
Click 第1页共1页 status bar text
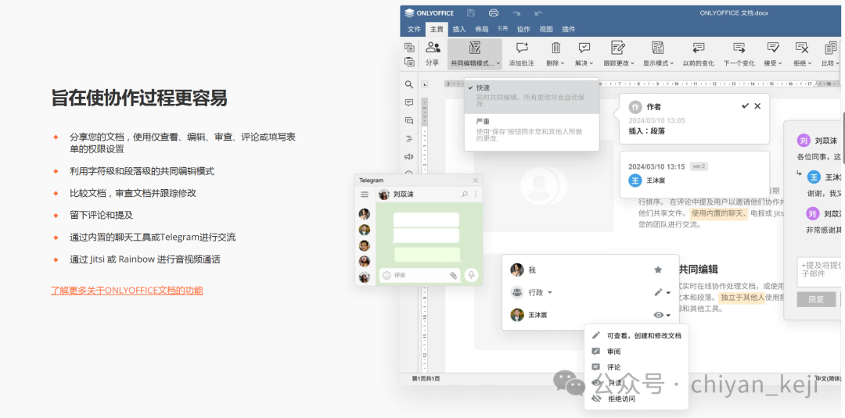426,379
